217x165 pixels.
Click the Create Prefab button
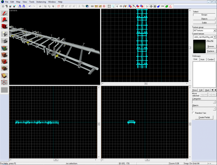[x=204, y=117]
